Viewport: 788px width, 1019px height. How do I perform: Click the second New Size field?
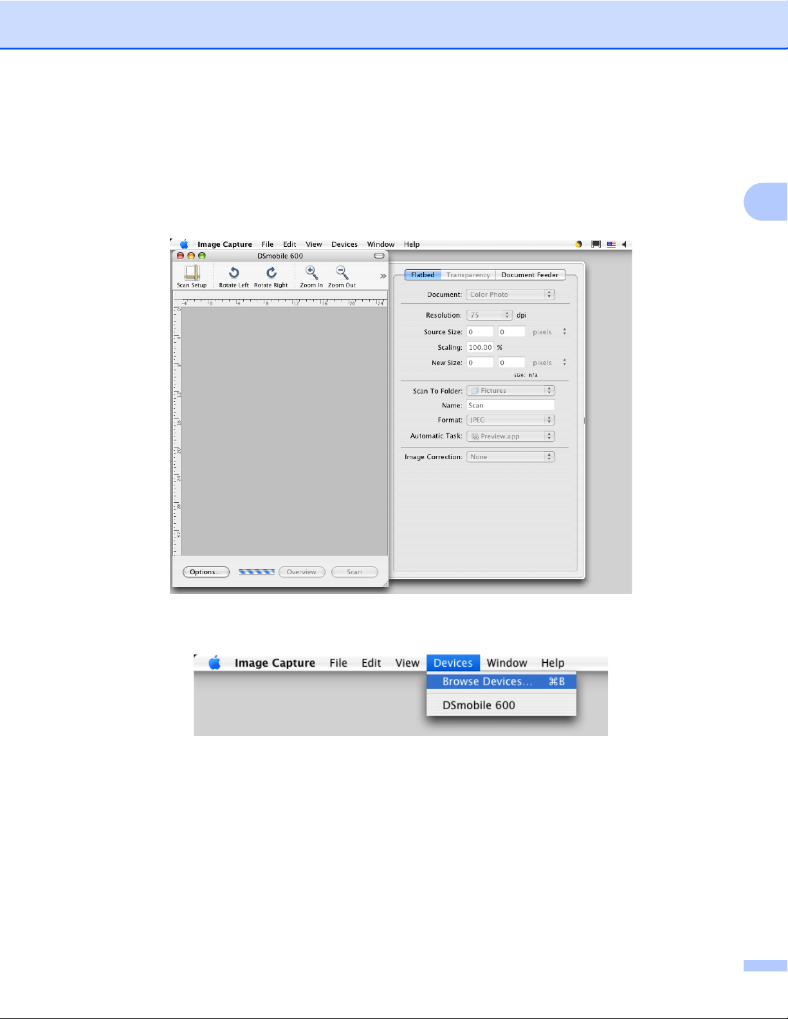[511, 363]
